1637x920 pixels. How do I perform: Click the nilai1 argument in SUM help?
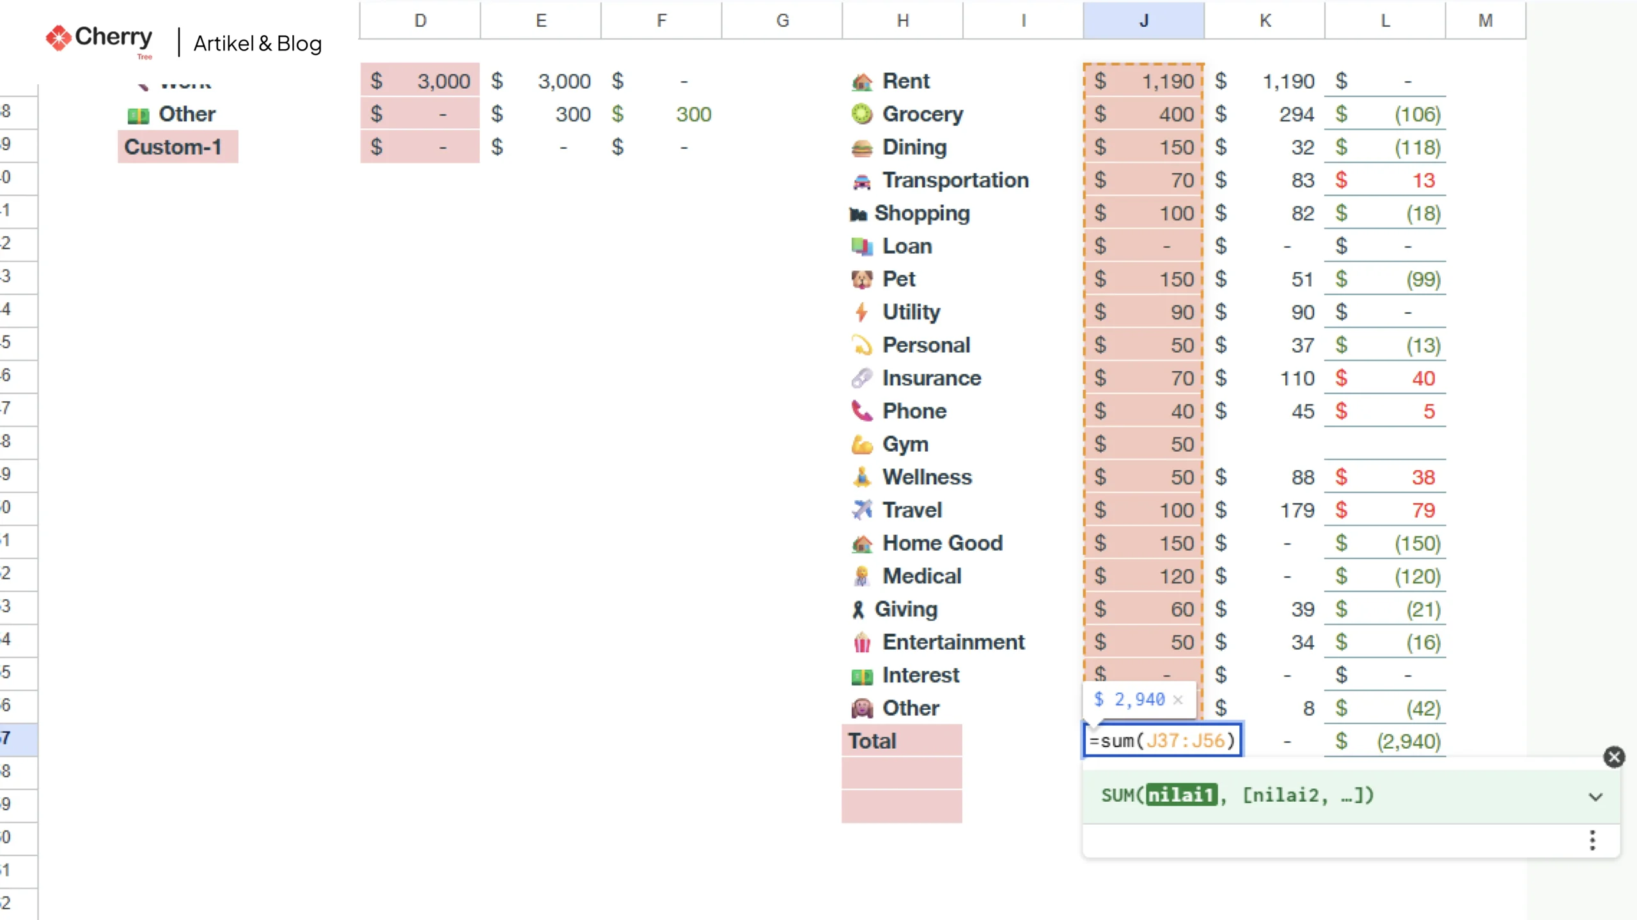(x=1182, y=795)
